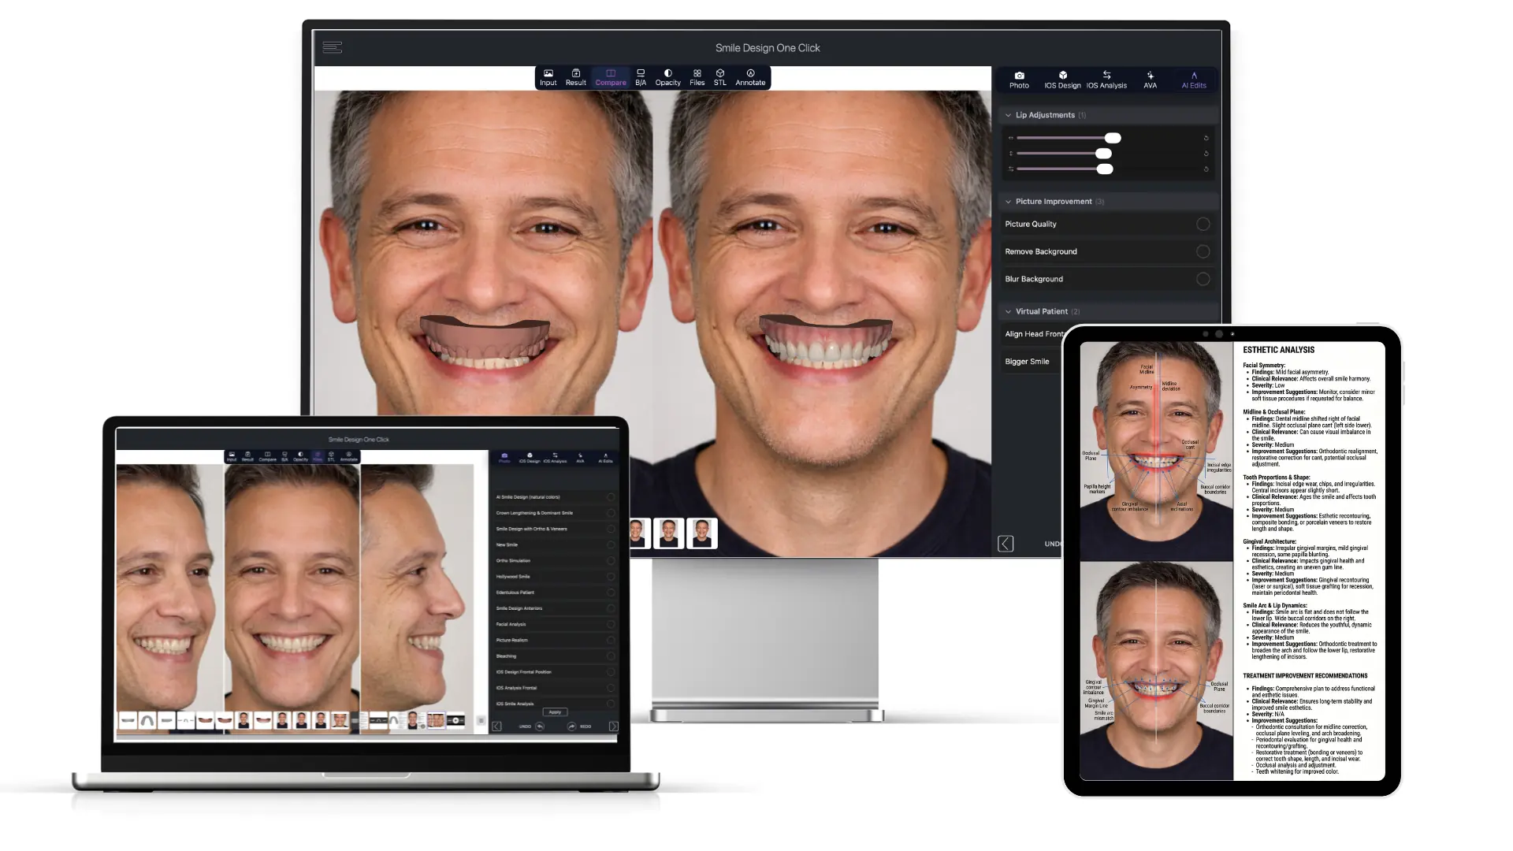Turn on Remove Background option
This screenshot has height=851, width=1513.
pyautogui.click(x=1203, y=252)
